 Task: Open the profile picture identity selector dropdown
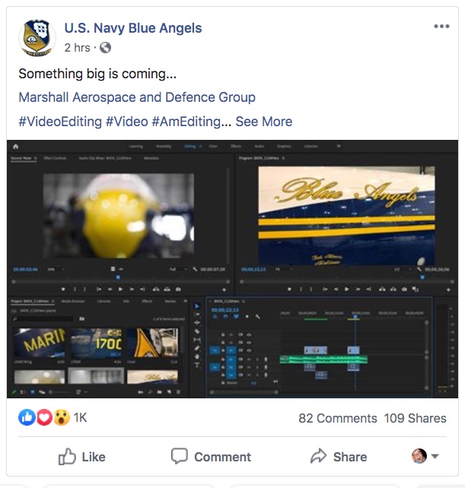425,456
